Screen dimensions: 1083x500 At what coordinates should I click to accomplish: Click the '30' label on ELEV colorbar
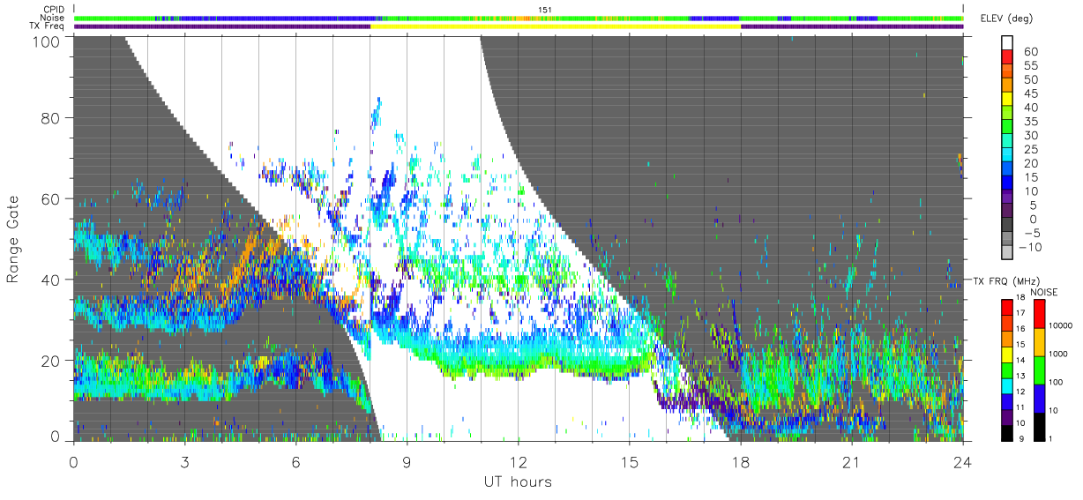click(1030, 135)
